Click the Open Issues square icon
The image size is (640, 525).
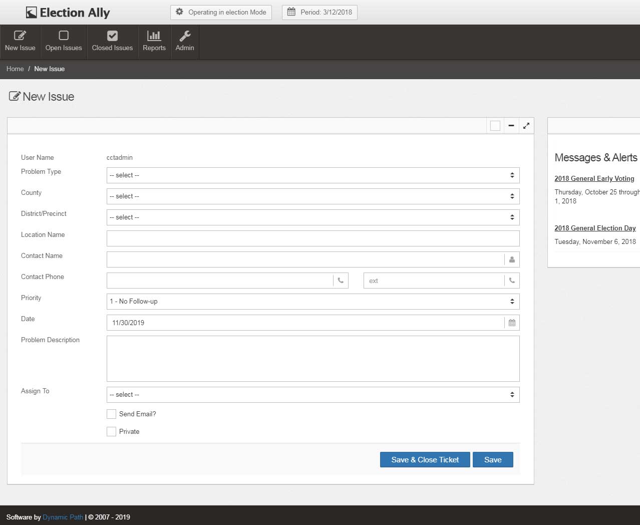tap(64, 36)
